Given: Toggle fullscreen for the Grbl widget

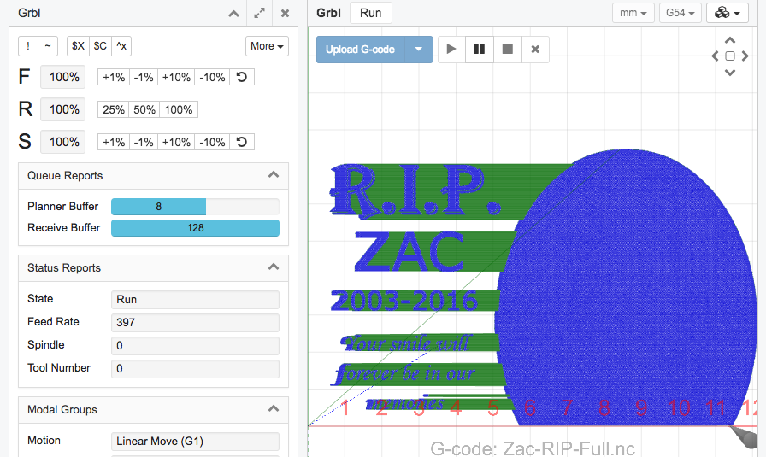Looking at the screenshot, I should click(x=259, y=14).
